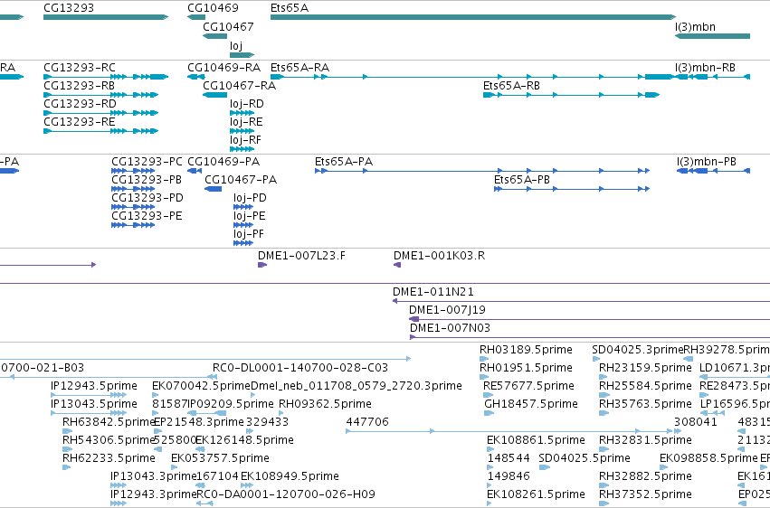
Task: Click EST RH25584.5prime
Action: tap(645, 386)
